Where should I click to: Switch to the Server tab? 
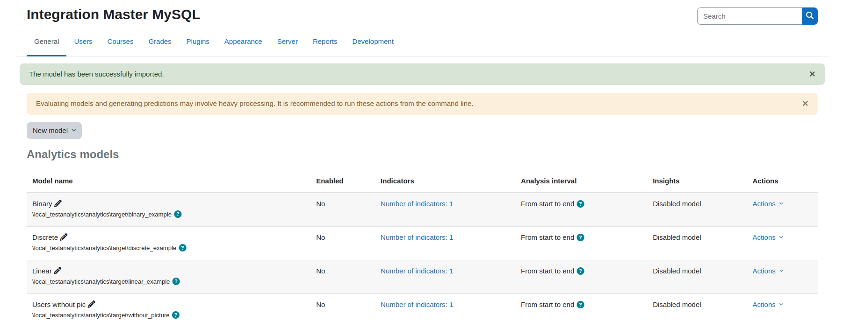pyautogui.click(x=288, y=42)
